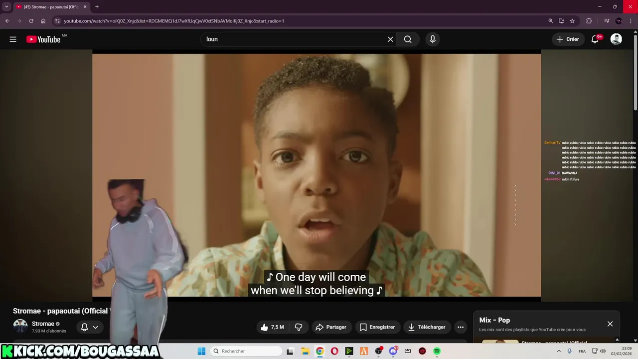
Task: Click the Mix - Pop heading
Action: 494,320
